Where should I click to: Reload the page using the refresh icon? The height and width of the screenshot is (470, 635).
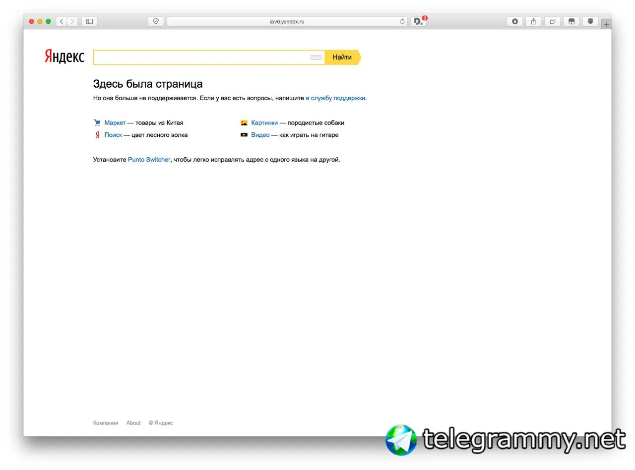(x=402, y=21)
